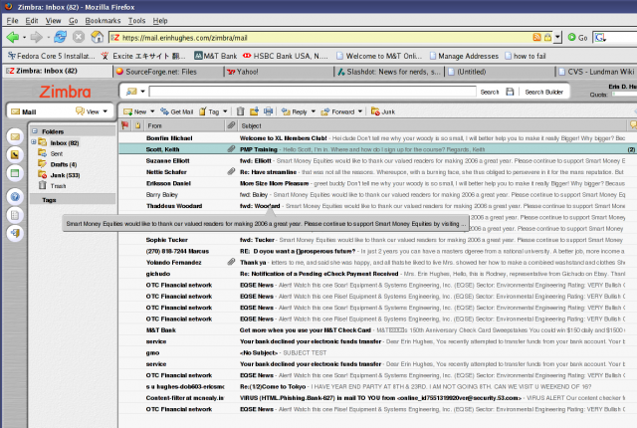Viewport: 637px width, 428px height.
Task: Open the Tag dropdown arrow
Action: tap(225, 111)
